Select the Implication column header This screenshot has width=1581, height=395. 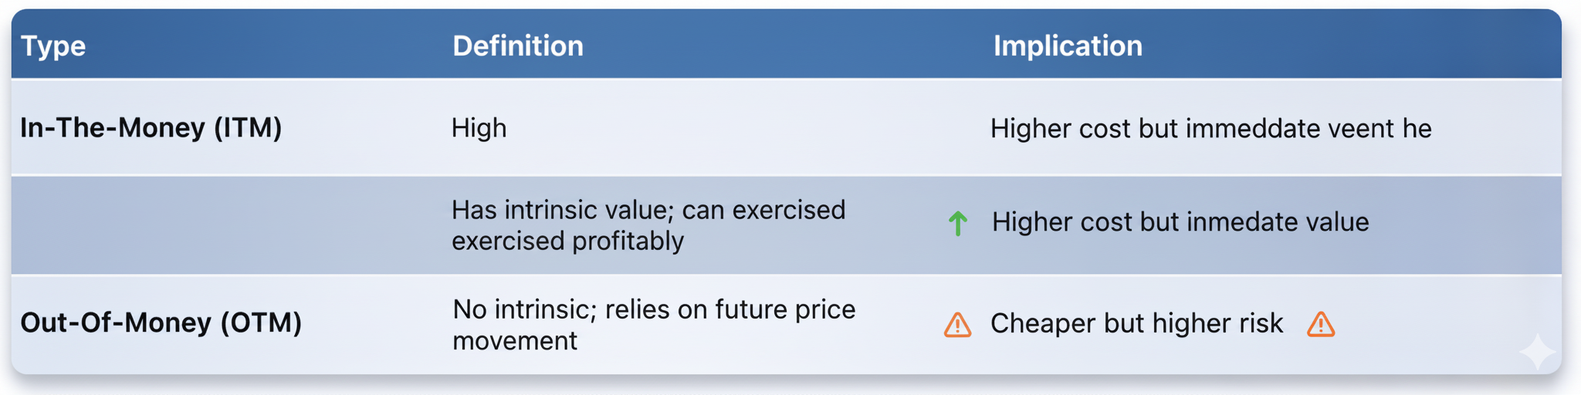pyautogui.click(x=1067, y=46)
